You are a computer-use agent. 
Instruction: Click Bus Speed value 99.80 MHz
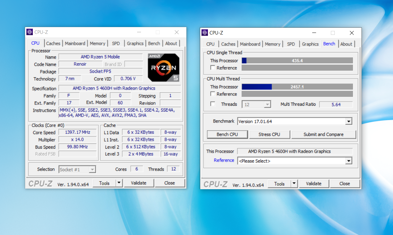(x=77, y=147)
